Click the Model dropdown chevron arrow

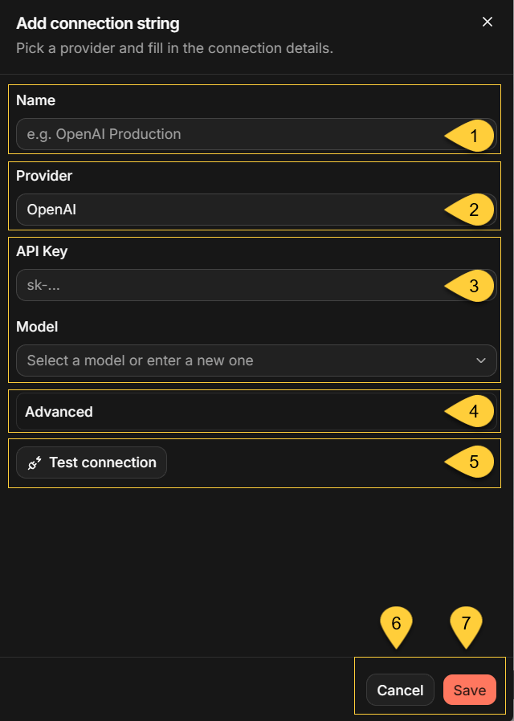(481, 360)
